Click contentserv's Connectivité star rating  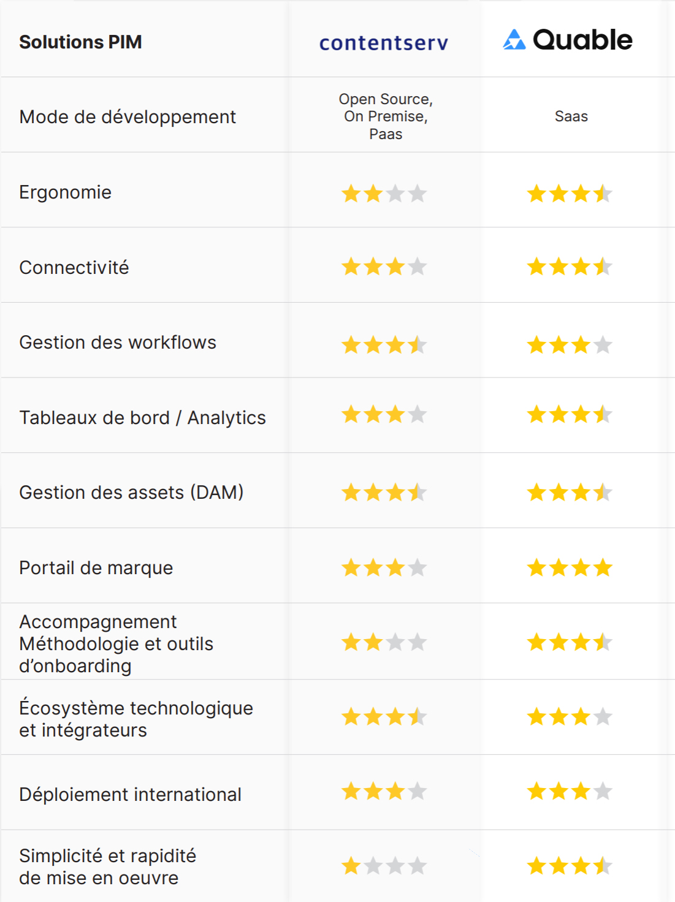click(x=384, y=267)
